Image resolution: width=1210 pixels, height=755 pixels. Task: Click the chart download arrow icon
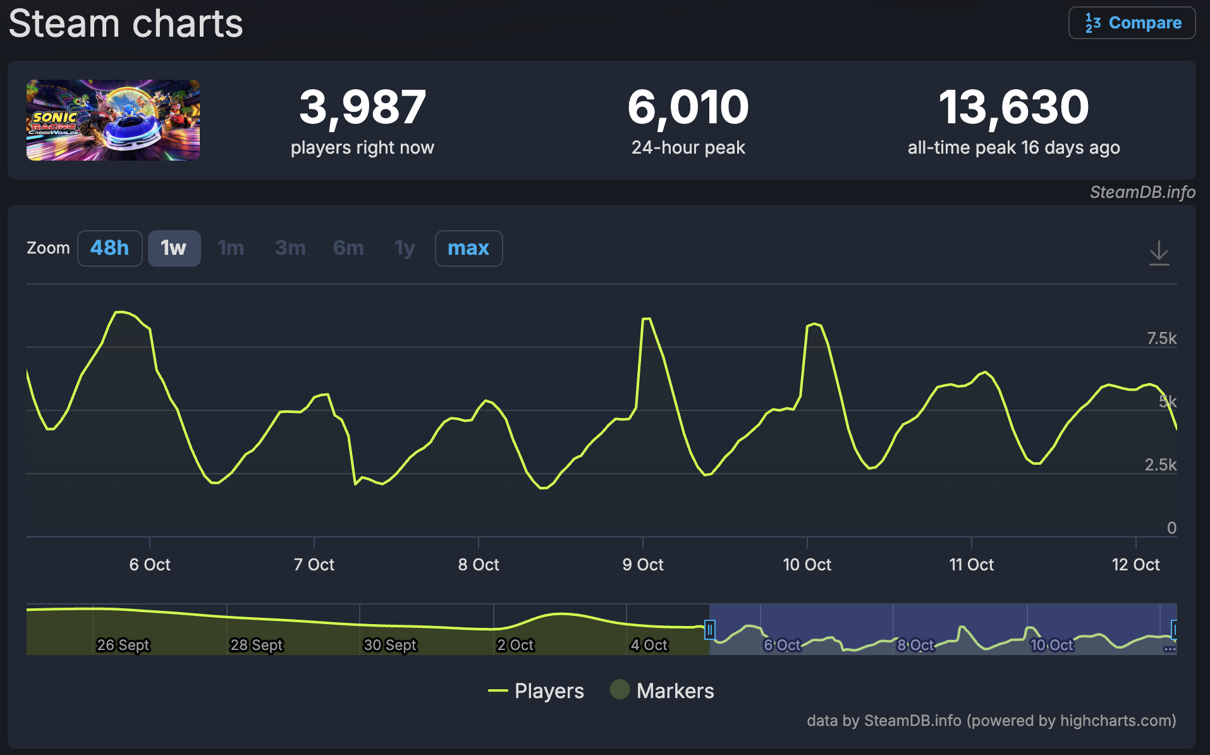point(1159,253)
